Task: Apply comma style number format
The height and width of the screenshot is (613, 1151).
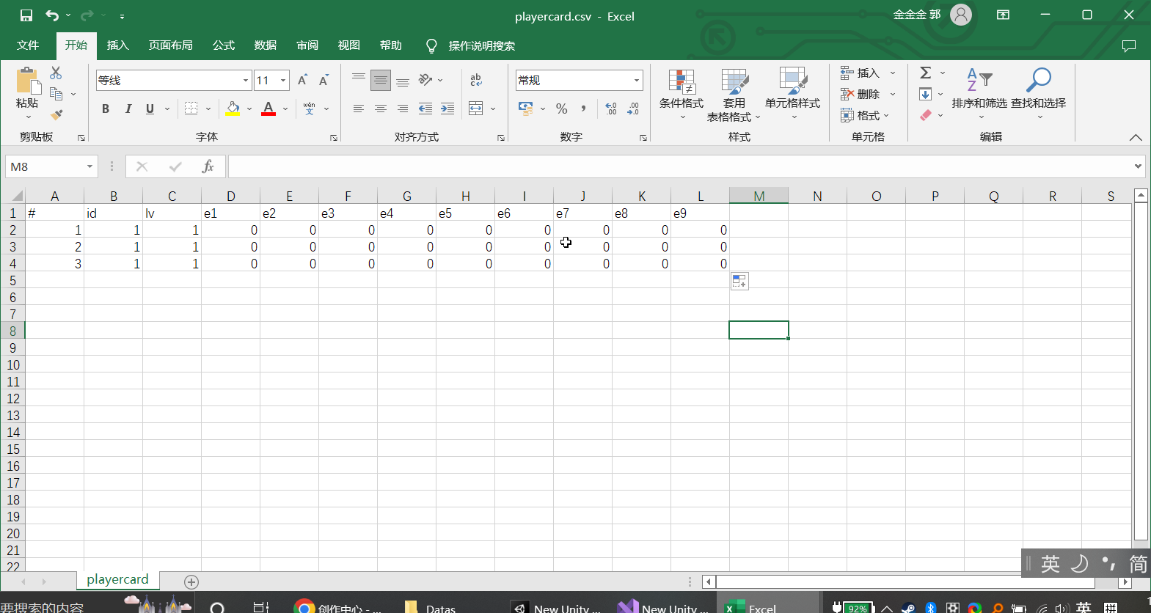Action: coord(584,109)
